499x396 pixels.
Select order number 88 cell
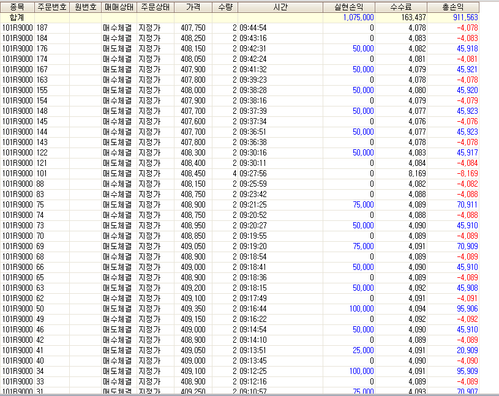point(40,184)
